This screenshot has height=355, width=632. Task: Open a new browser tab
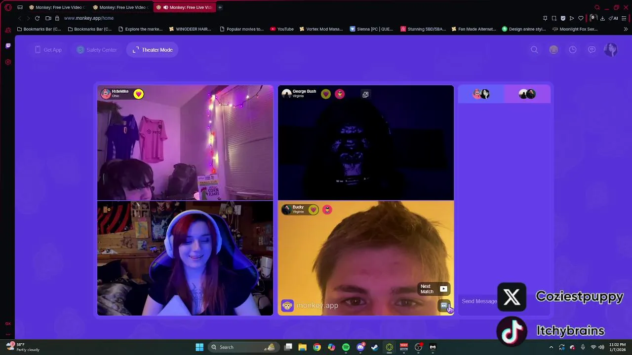220,7
